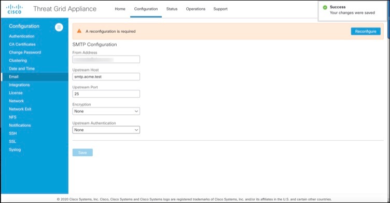Click the Reconfigure button
390x203 pixels.
(x=366, y=31)
